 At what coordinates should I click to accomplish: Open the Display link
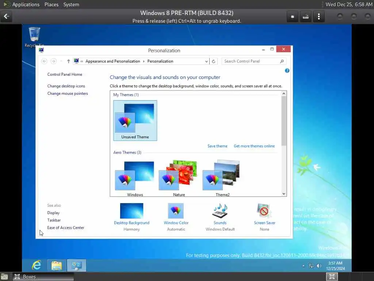point(53,213)
